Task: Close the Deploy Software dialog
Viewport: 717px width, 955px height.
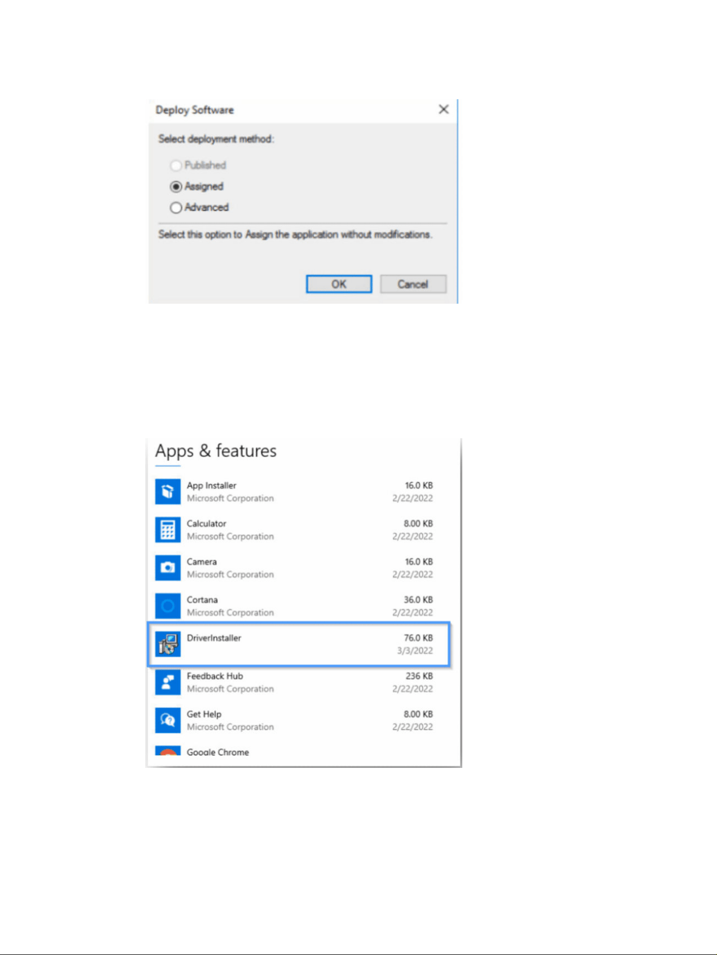Action: pyautogui.click(x=443, y=110)
